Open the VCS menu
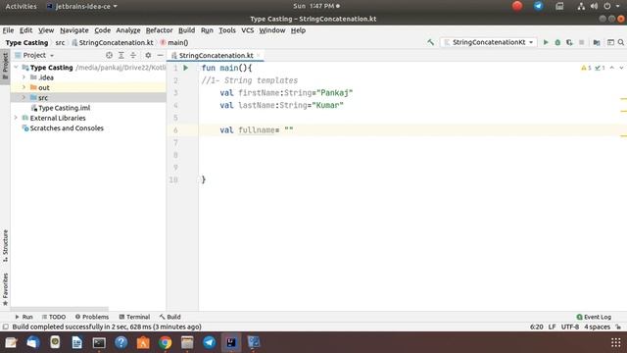Screen dimensions: 627x353 pos(248,30)
